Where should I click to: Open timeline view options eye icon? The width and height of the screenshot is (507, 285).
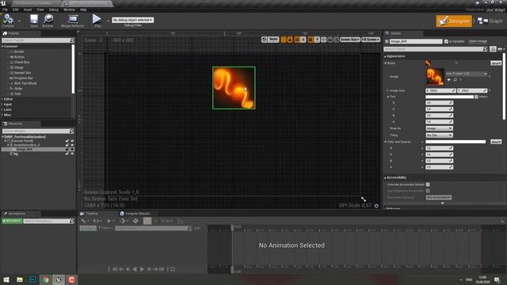click(x=96, y=221)
